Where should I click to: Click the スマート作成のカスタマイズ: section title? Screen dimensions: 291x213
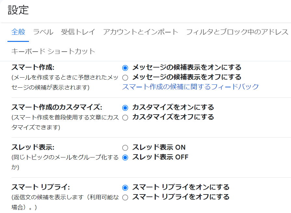click(57, 107)
